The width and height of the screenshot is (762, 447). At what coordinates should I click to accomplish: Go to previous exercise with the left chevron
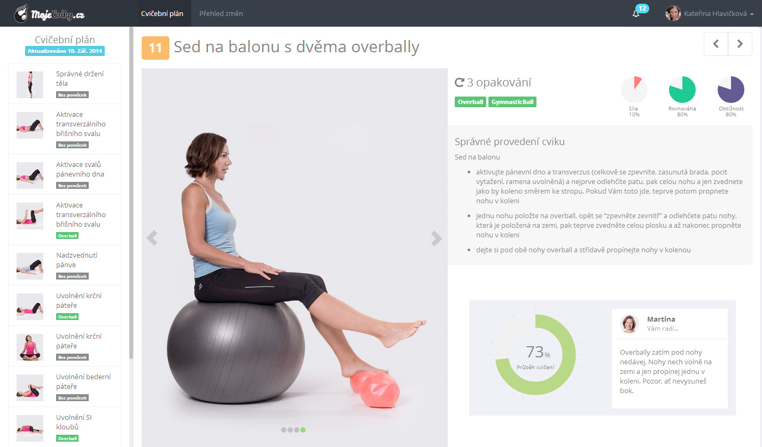click(717, 44)
